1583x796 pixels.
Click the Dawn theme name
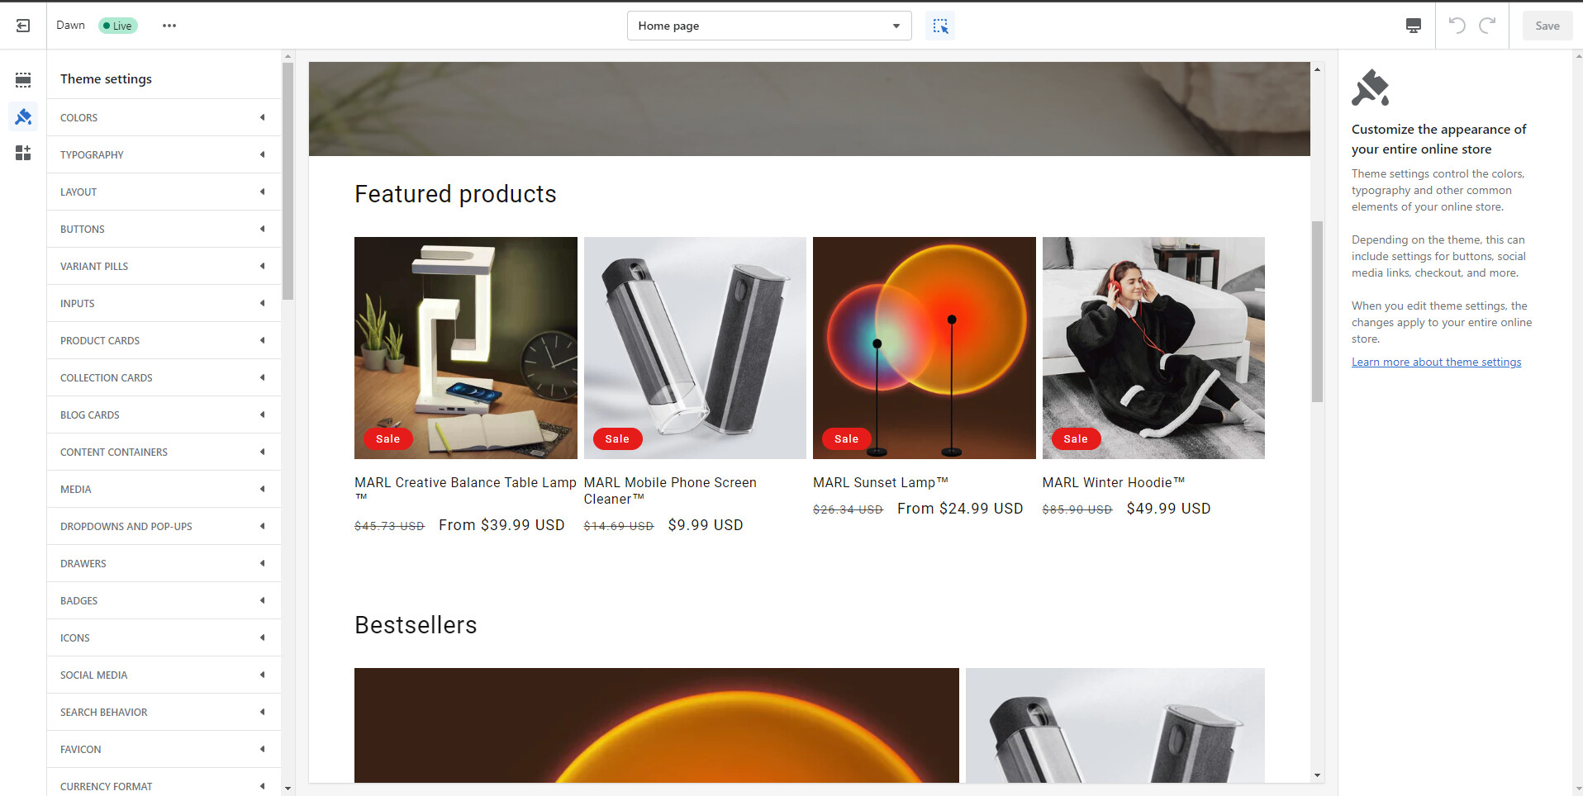(x=70, y=26)
